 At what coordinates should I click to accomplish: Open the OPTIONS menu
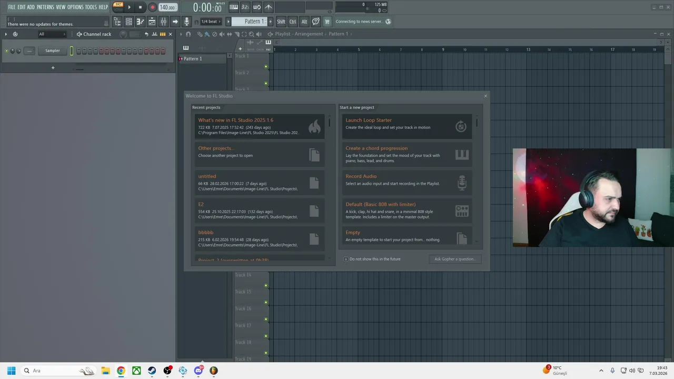tap(75, 7)
